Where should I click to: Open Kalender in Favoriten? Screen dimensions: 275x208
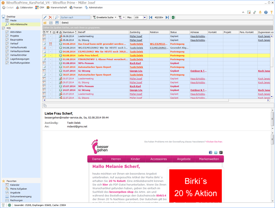[x=15, y=185]
